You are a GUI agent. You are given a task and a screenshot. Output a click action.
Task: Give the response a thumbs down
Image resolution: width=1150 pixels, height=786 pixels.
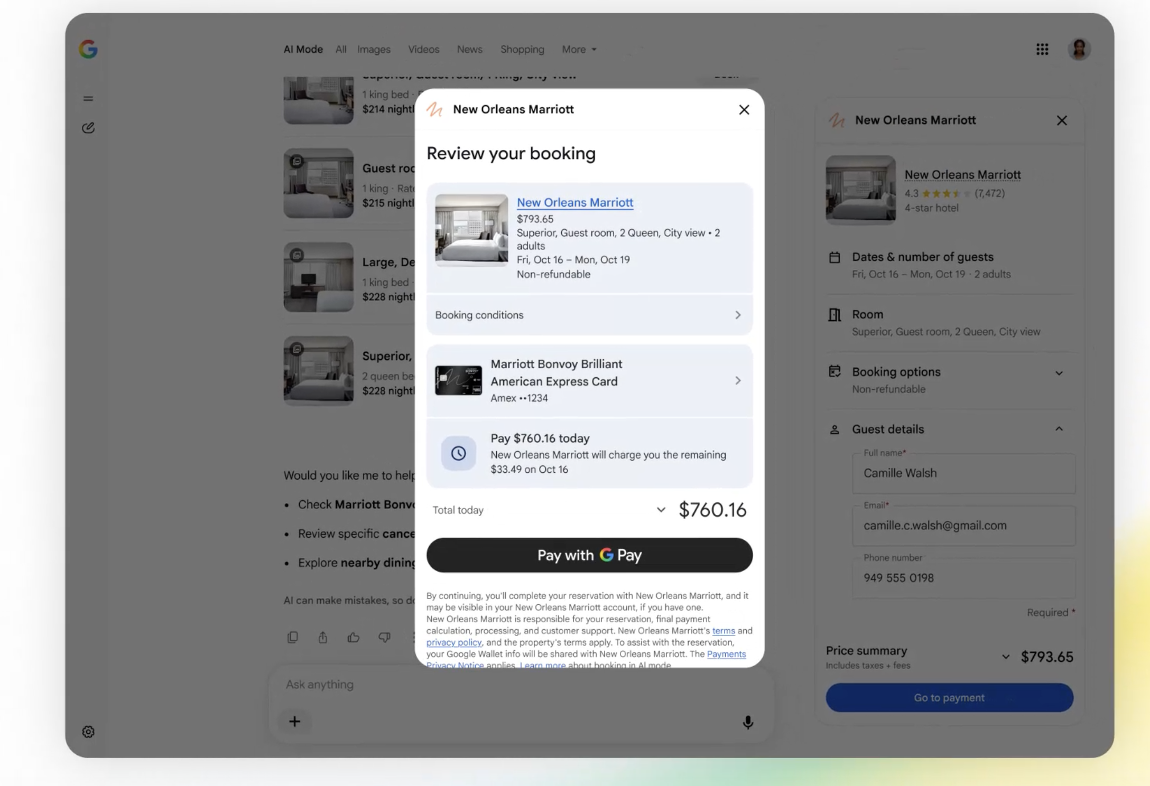tap(384, 638)
